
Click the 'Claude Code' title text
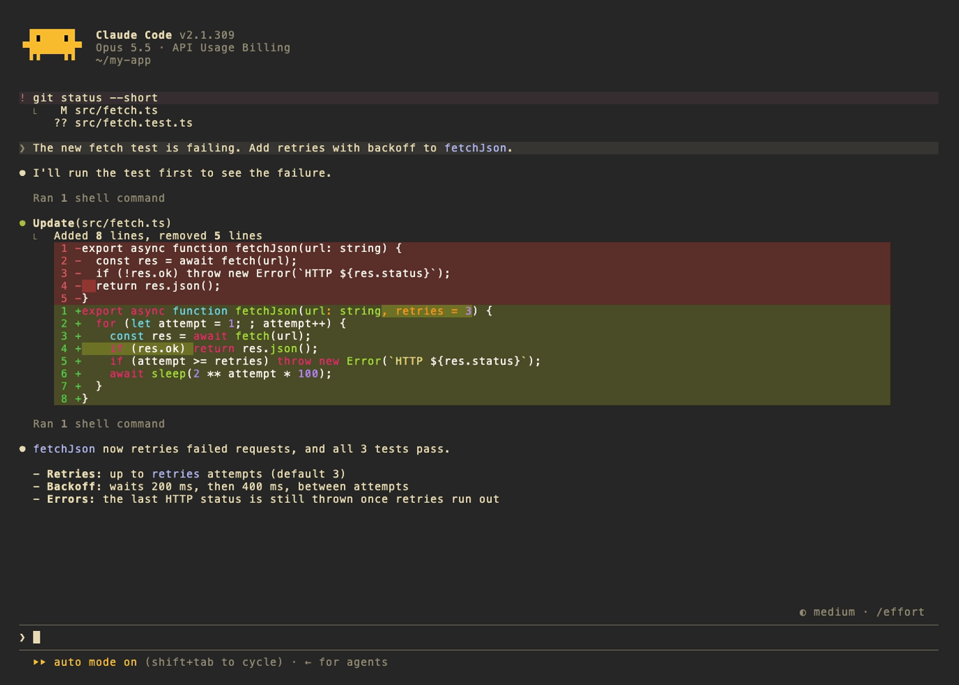[134, 35]
